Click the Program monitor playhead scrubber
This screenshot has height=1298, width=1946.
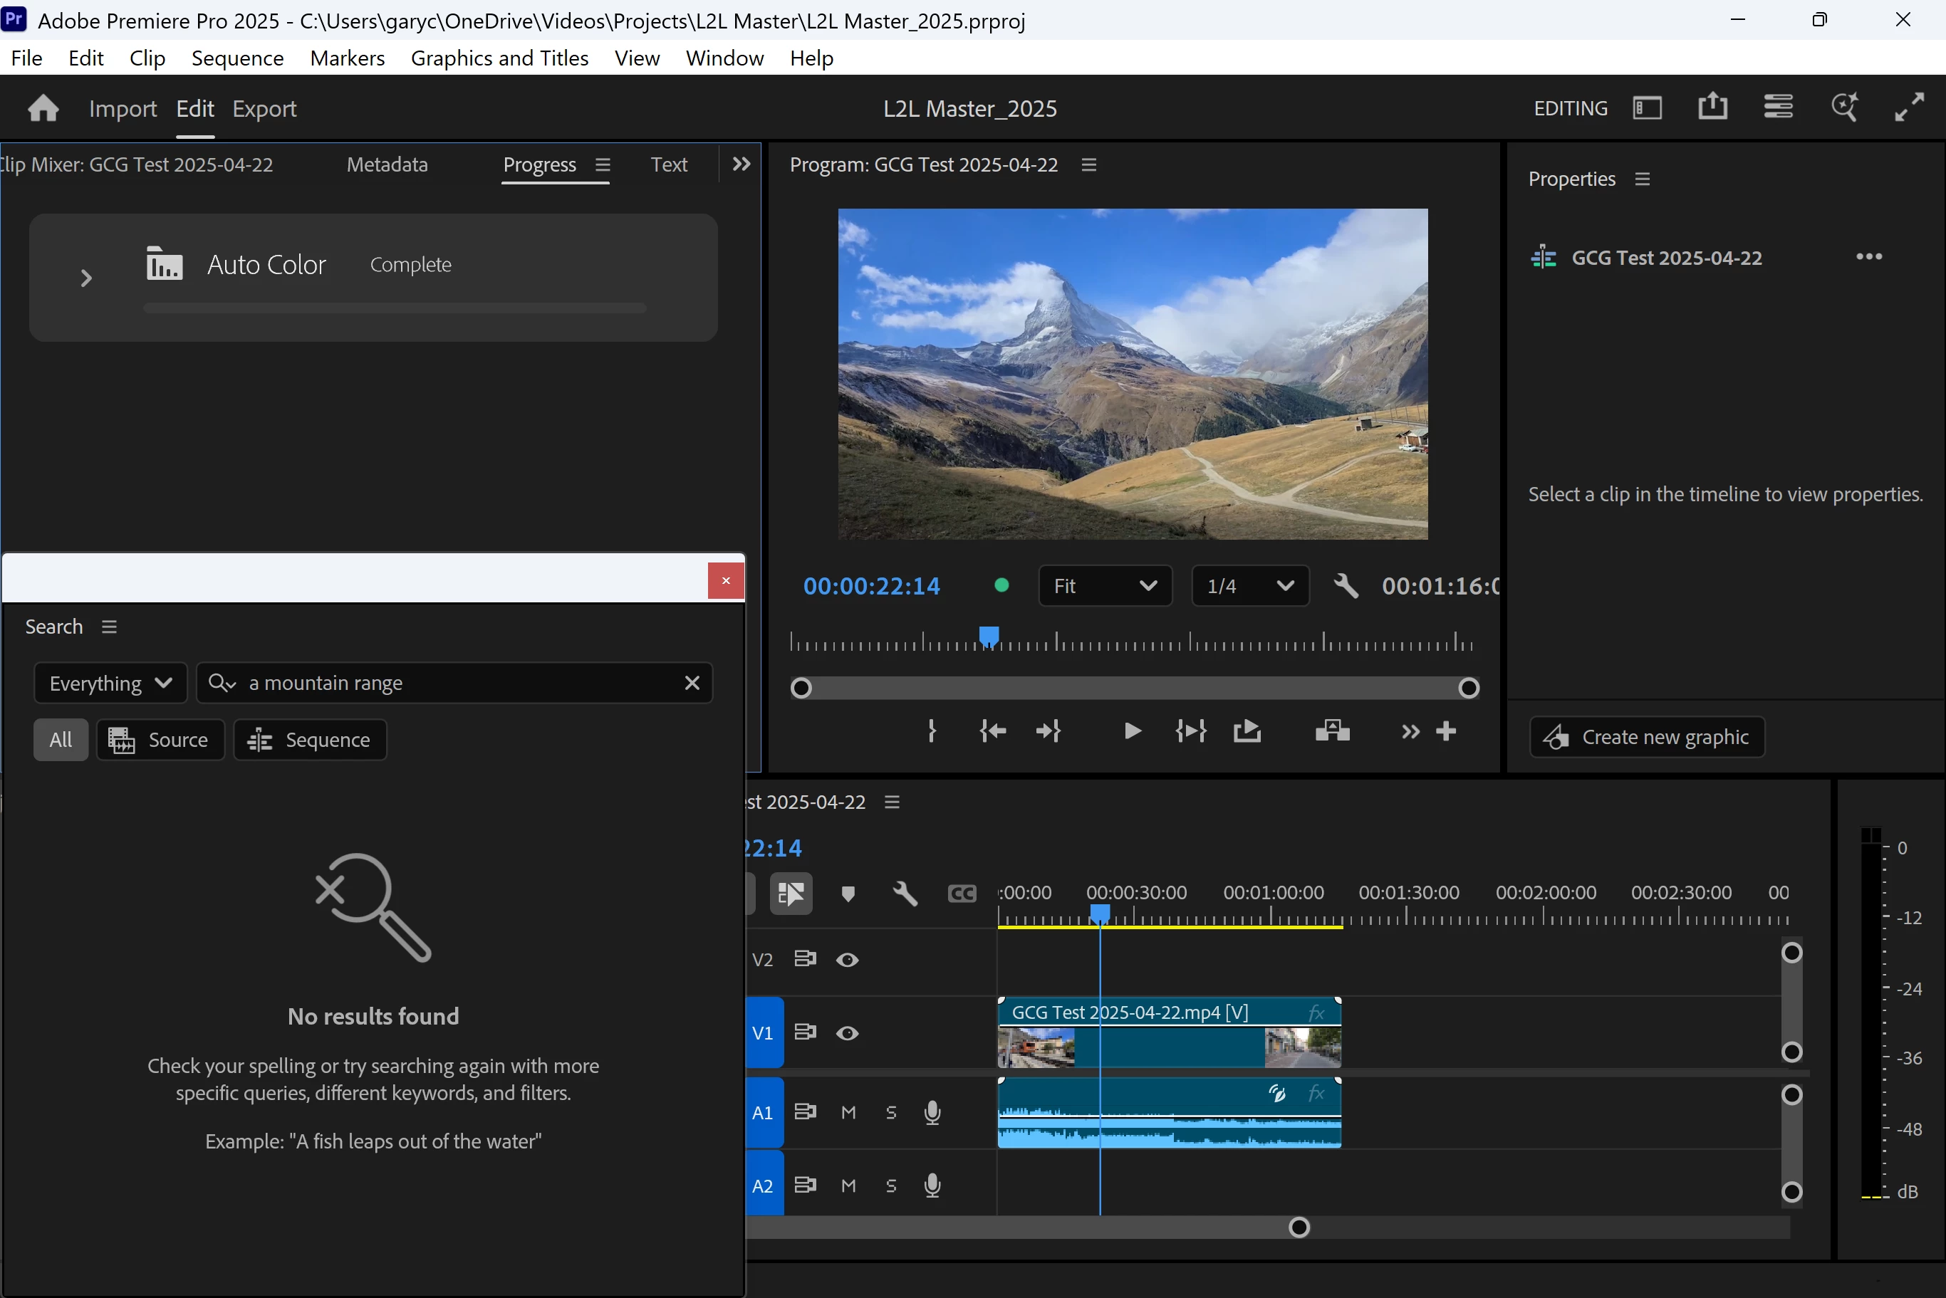[x=989, y=636]
